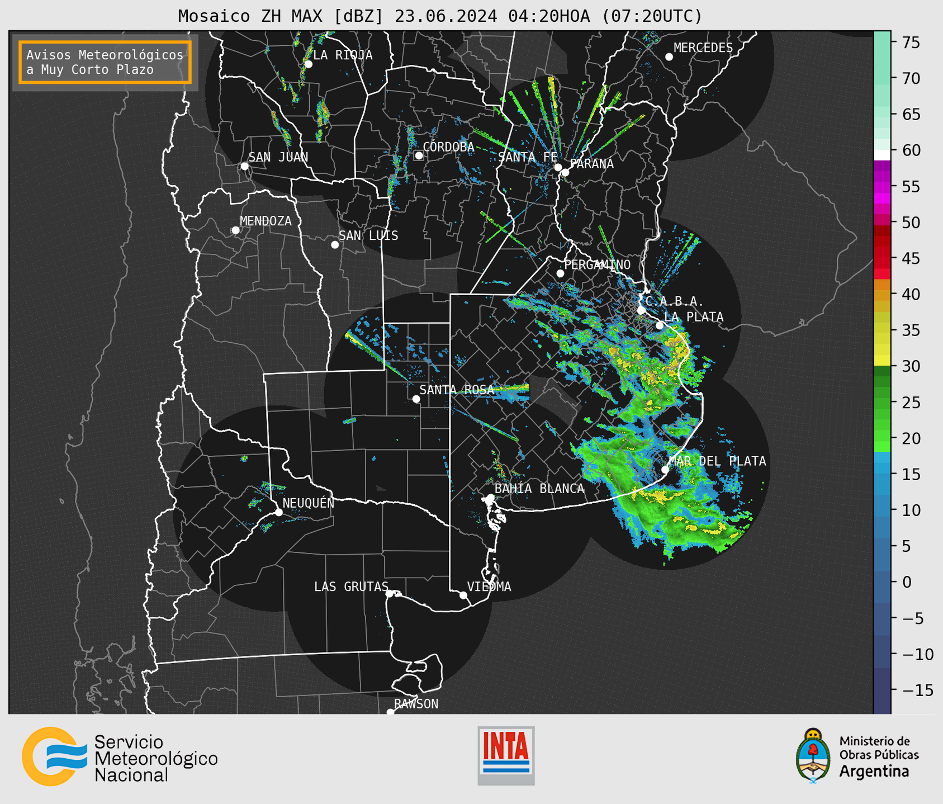Click the LA PLATA city marker dot
The image size is (943, 804).
click(660, 325)
